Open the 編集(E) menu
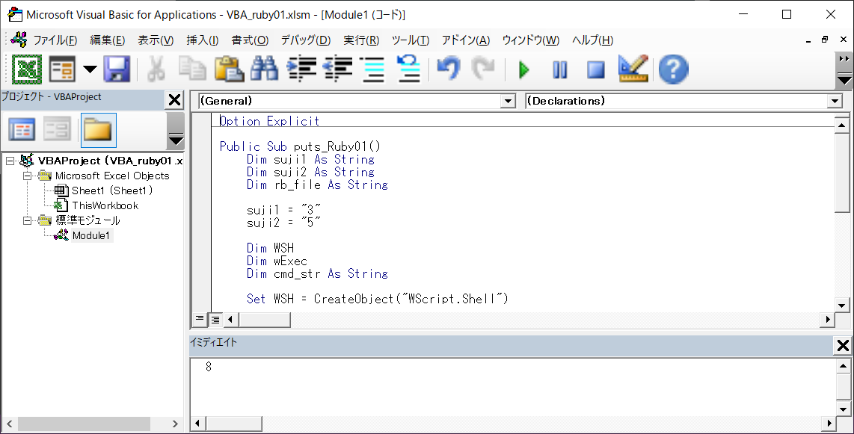 coord(107,40)
